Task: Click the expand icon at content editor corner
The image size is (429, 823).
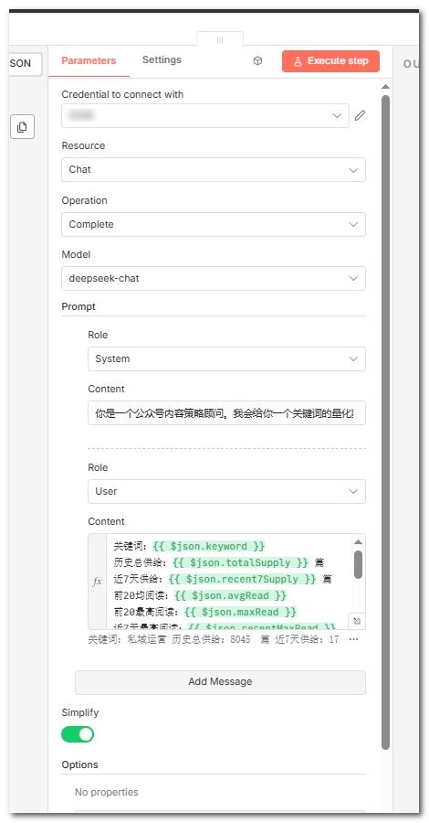Action: pyautogui.click(x=357, y=621)
